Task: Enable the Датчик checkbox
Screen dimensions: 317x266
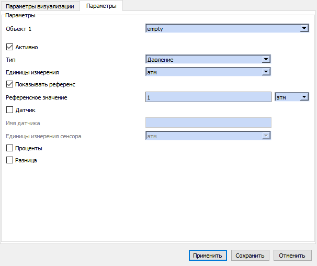Action: pyautogui.click(x=9, y=110)
